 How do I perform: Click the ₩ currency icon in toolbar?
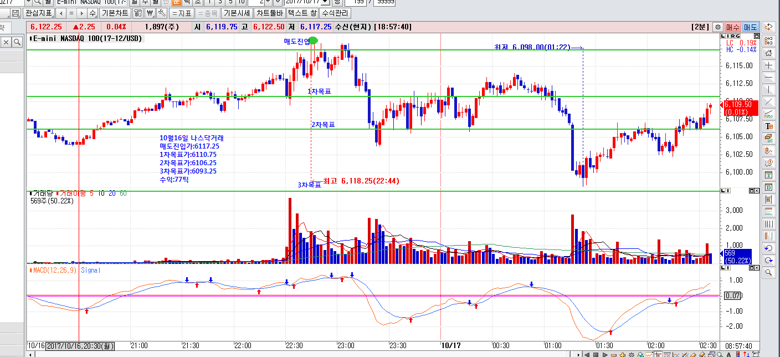150,13
